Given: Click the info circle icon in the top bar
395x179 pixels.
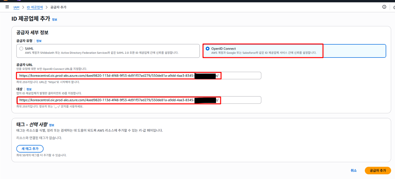Looking at the screenshot, I should [384, 7].
